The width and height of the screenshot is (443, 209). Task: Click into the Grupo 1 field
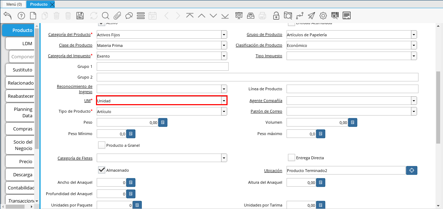162,66
